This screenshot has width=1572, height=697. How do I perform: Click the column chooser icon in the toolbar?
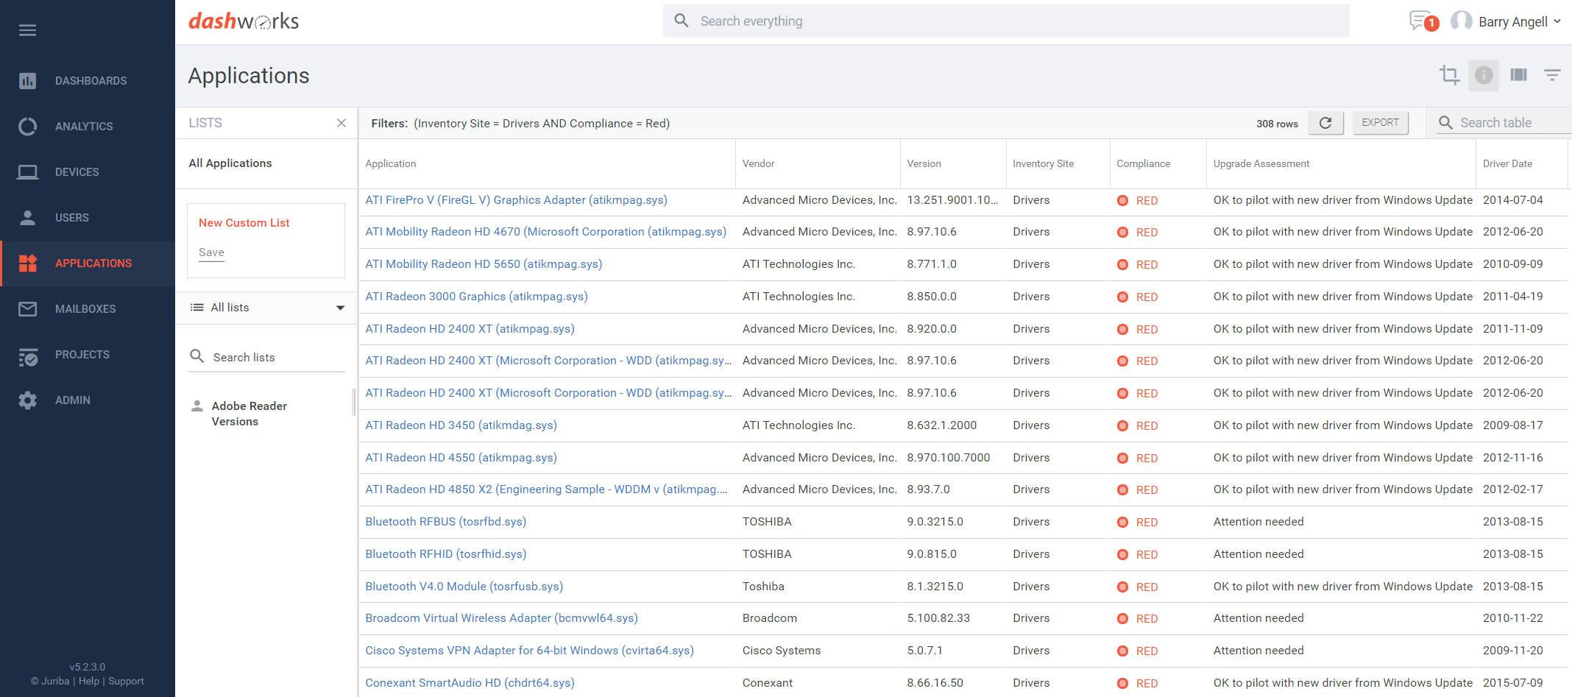tap(1518, 75)
